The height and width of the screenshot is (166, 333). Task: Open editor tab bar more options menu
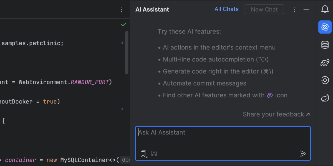(x=121, y=9)
